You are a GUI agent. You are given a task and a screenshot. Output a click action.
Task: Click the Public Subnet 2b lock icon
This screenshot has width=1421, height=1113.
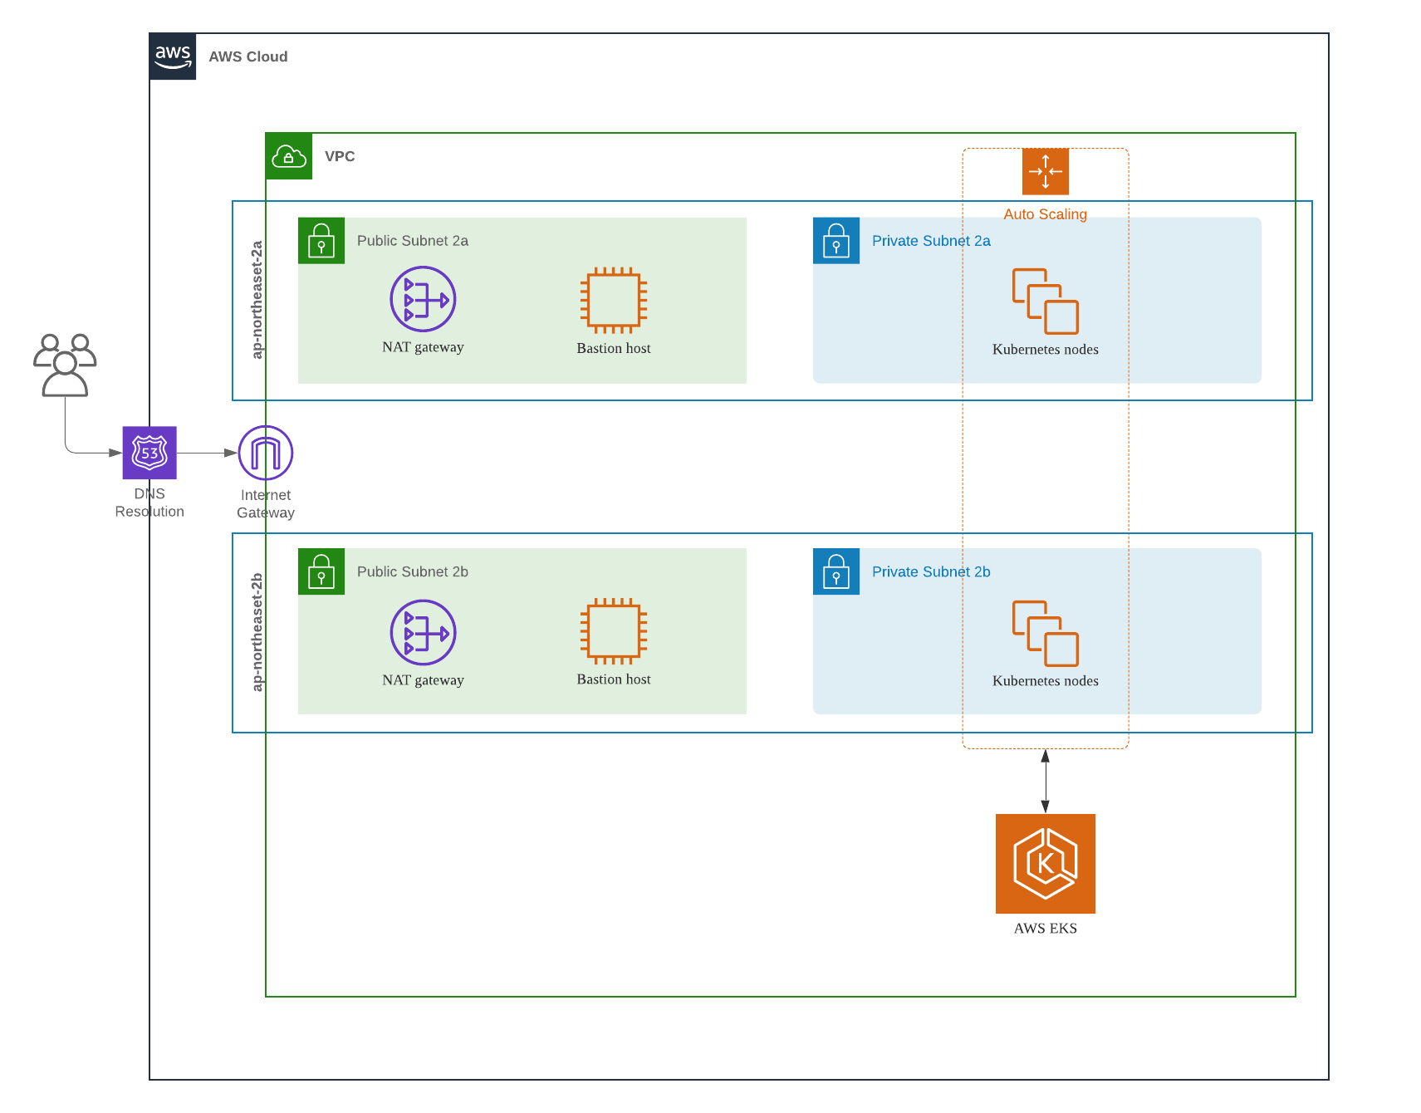[321, 571]
